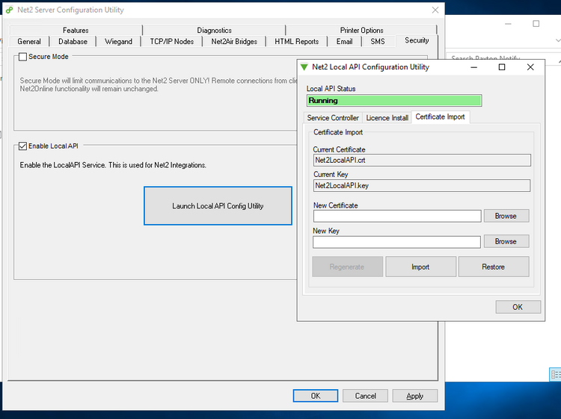Click the Enable the LocalAPI Service description text
This screenshot has width=561, height=419.
113,165
